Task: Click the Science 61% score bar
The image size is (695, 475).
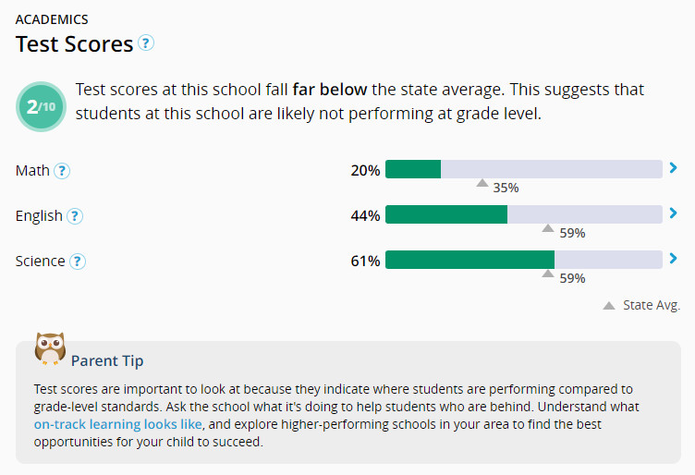Action: [523, 260]
